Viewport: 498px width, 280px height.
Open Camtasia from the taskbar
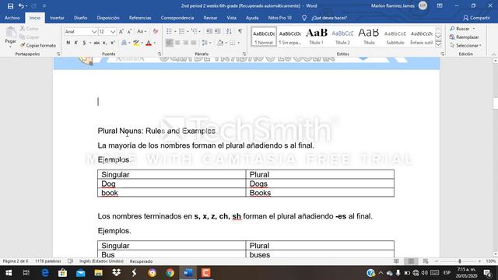coord(205,273)
